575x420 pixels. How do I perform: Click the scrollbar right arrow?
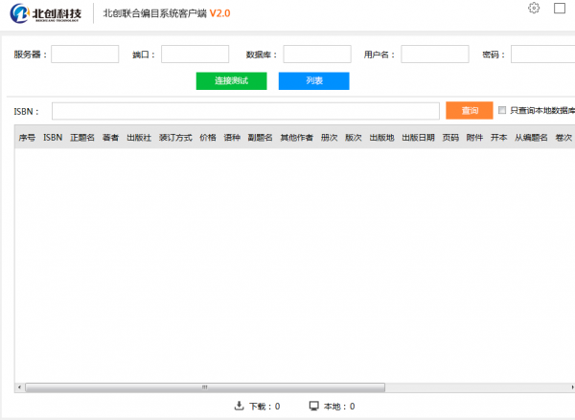[572, 387]
